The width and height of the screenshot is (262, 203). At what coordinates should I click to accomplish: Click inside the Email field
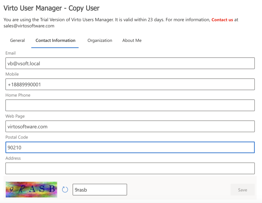tap(130, 63)
